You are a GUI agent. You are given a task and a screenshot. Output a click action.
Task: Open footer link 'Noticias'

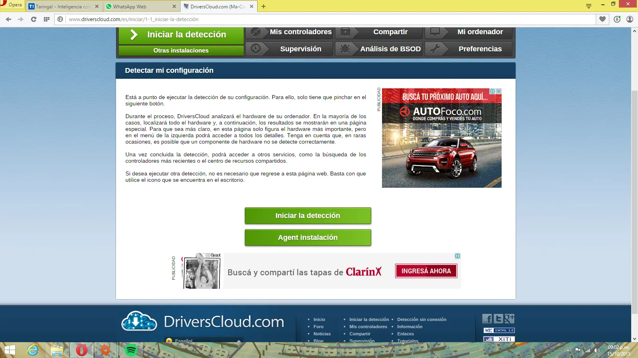(x=322, y=334)
